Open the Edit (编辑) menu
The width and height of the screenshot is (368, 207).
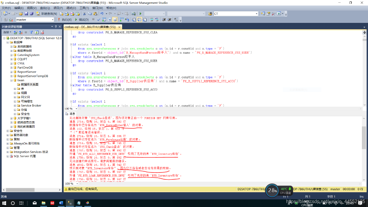click(19, 8)
